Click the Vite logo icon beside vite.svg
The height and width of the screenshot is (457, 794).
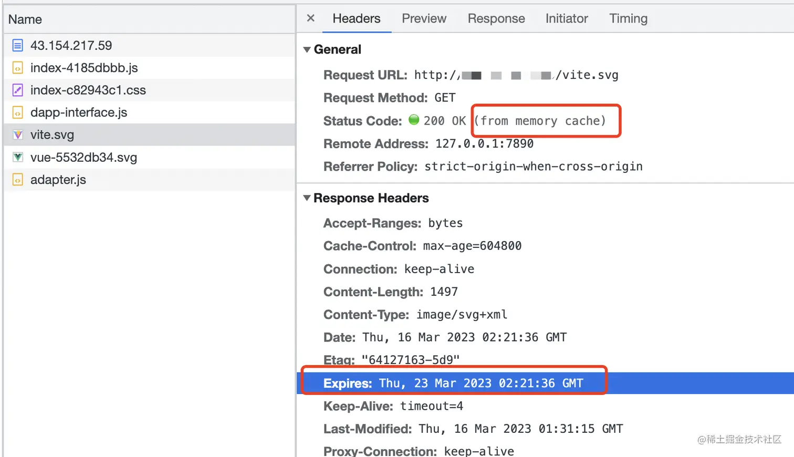pyautogui.click(x=17, y=135)
